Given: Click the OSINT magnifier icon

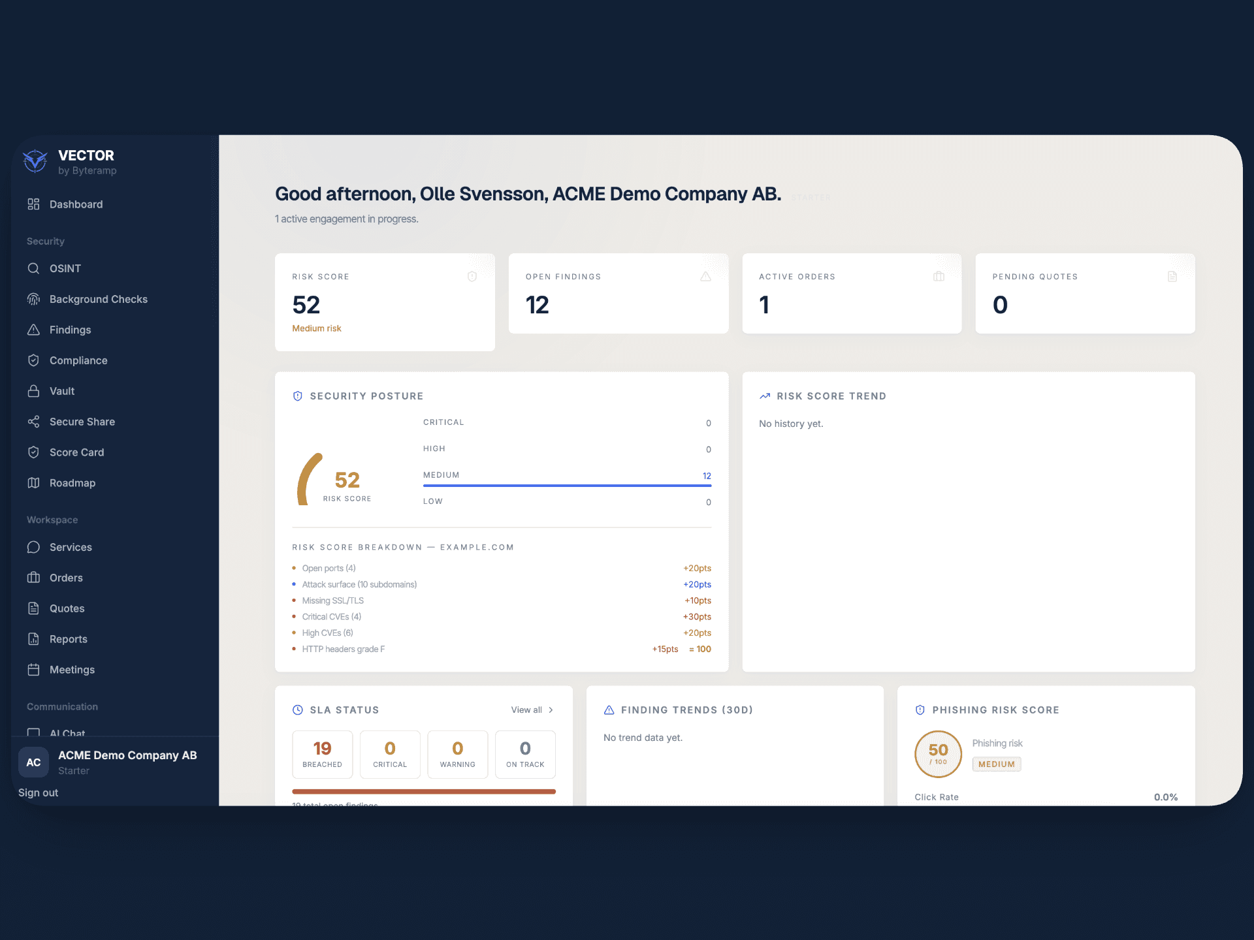Looking at the screenshot, I should coord(33,268).
